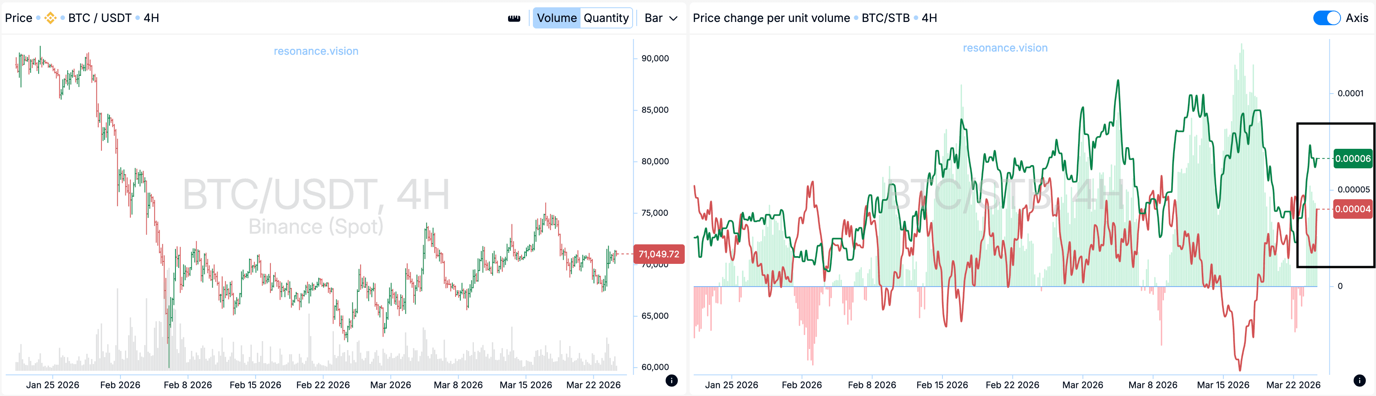Open info icon on the price chart

671,381
